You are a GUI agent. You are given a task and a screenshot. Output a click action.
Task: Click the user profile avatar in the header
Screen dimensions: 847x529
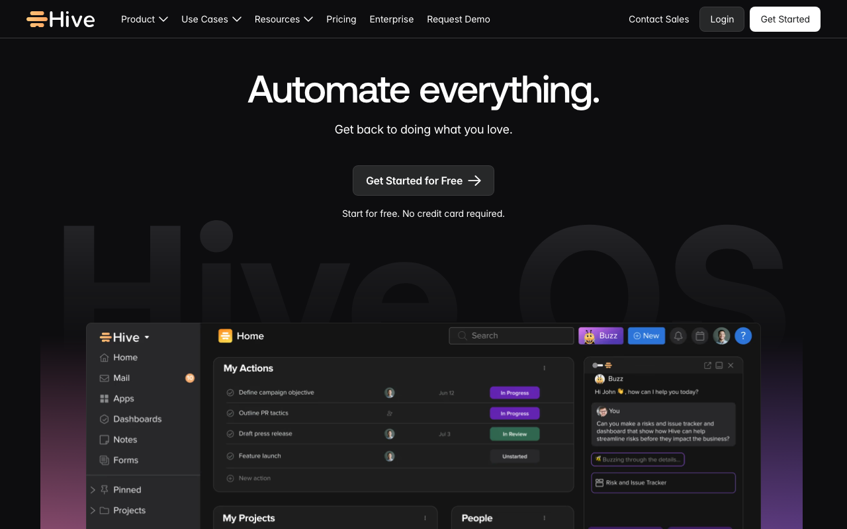722,336
